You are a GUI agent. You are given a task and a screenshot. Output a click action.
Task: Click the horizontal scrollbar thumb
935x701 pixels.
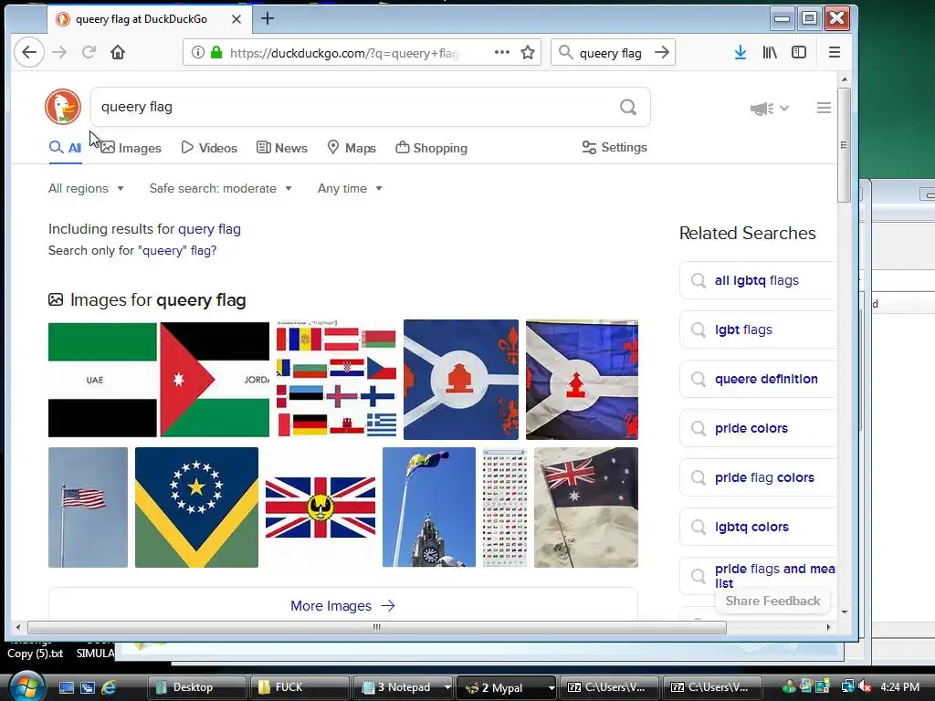point(377,627)
